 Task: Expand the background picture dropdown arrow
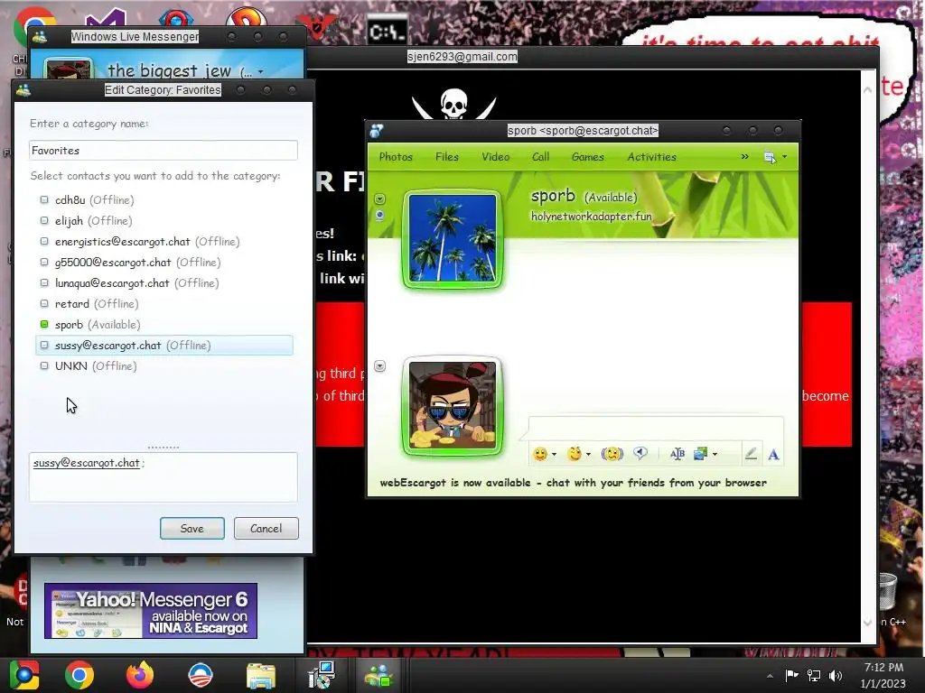(715, 455)
